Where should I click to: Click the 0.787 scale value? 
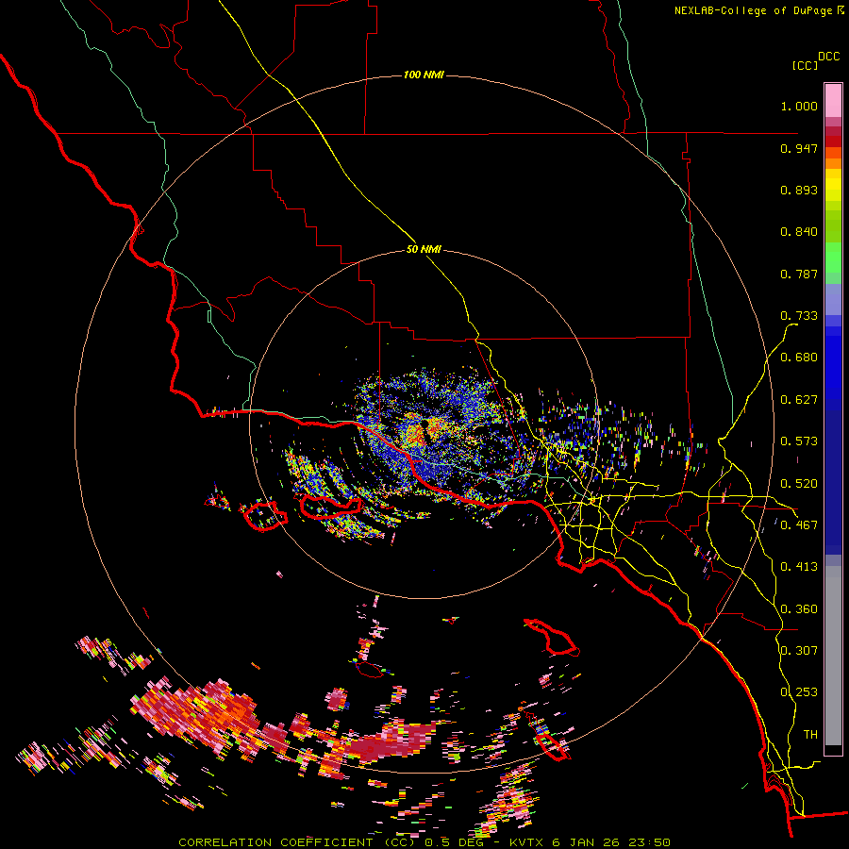click(x=799, y=274)
